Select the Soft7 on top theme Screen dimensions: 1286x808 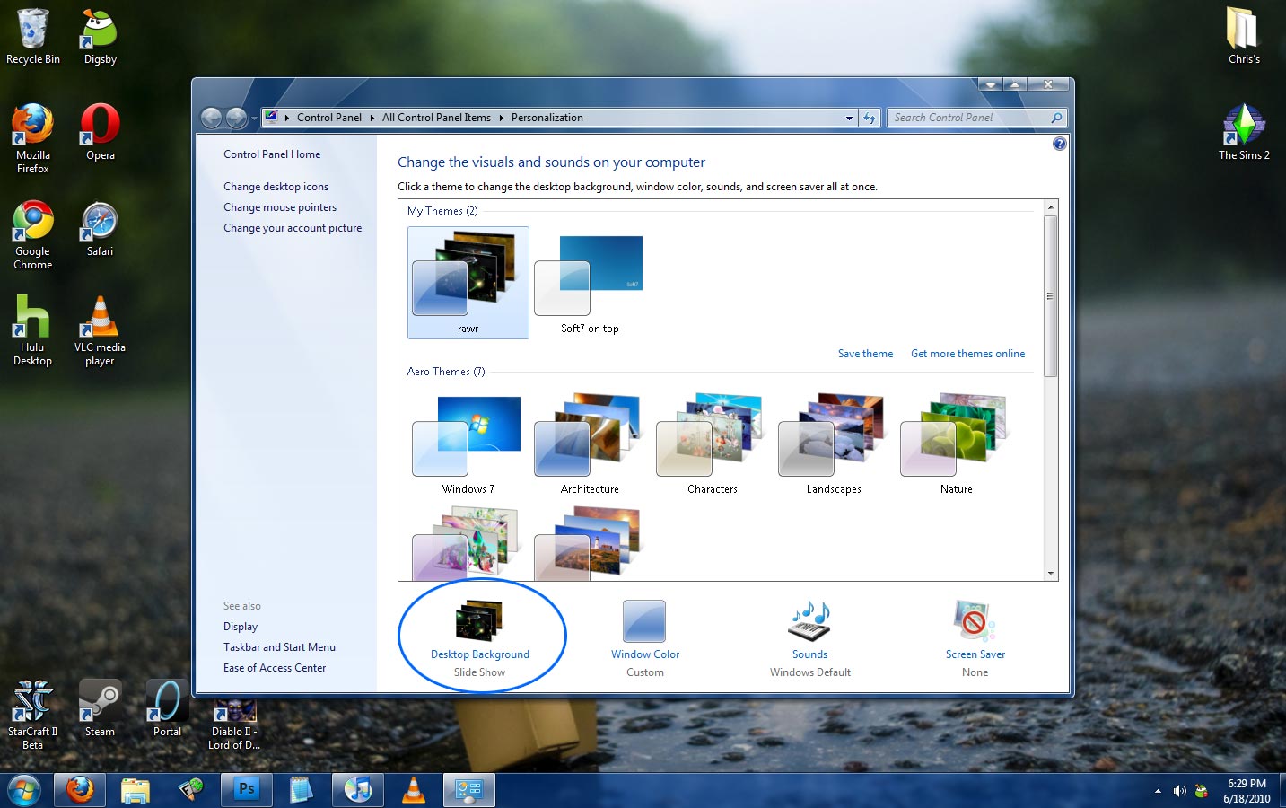coord(590,283)
